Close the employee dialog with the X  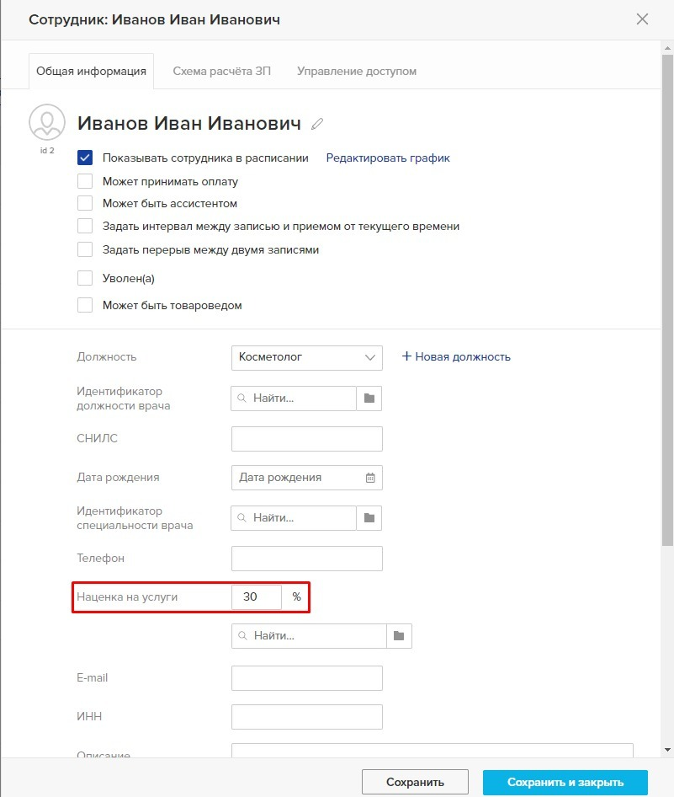click(643, 19)
